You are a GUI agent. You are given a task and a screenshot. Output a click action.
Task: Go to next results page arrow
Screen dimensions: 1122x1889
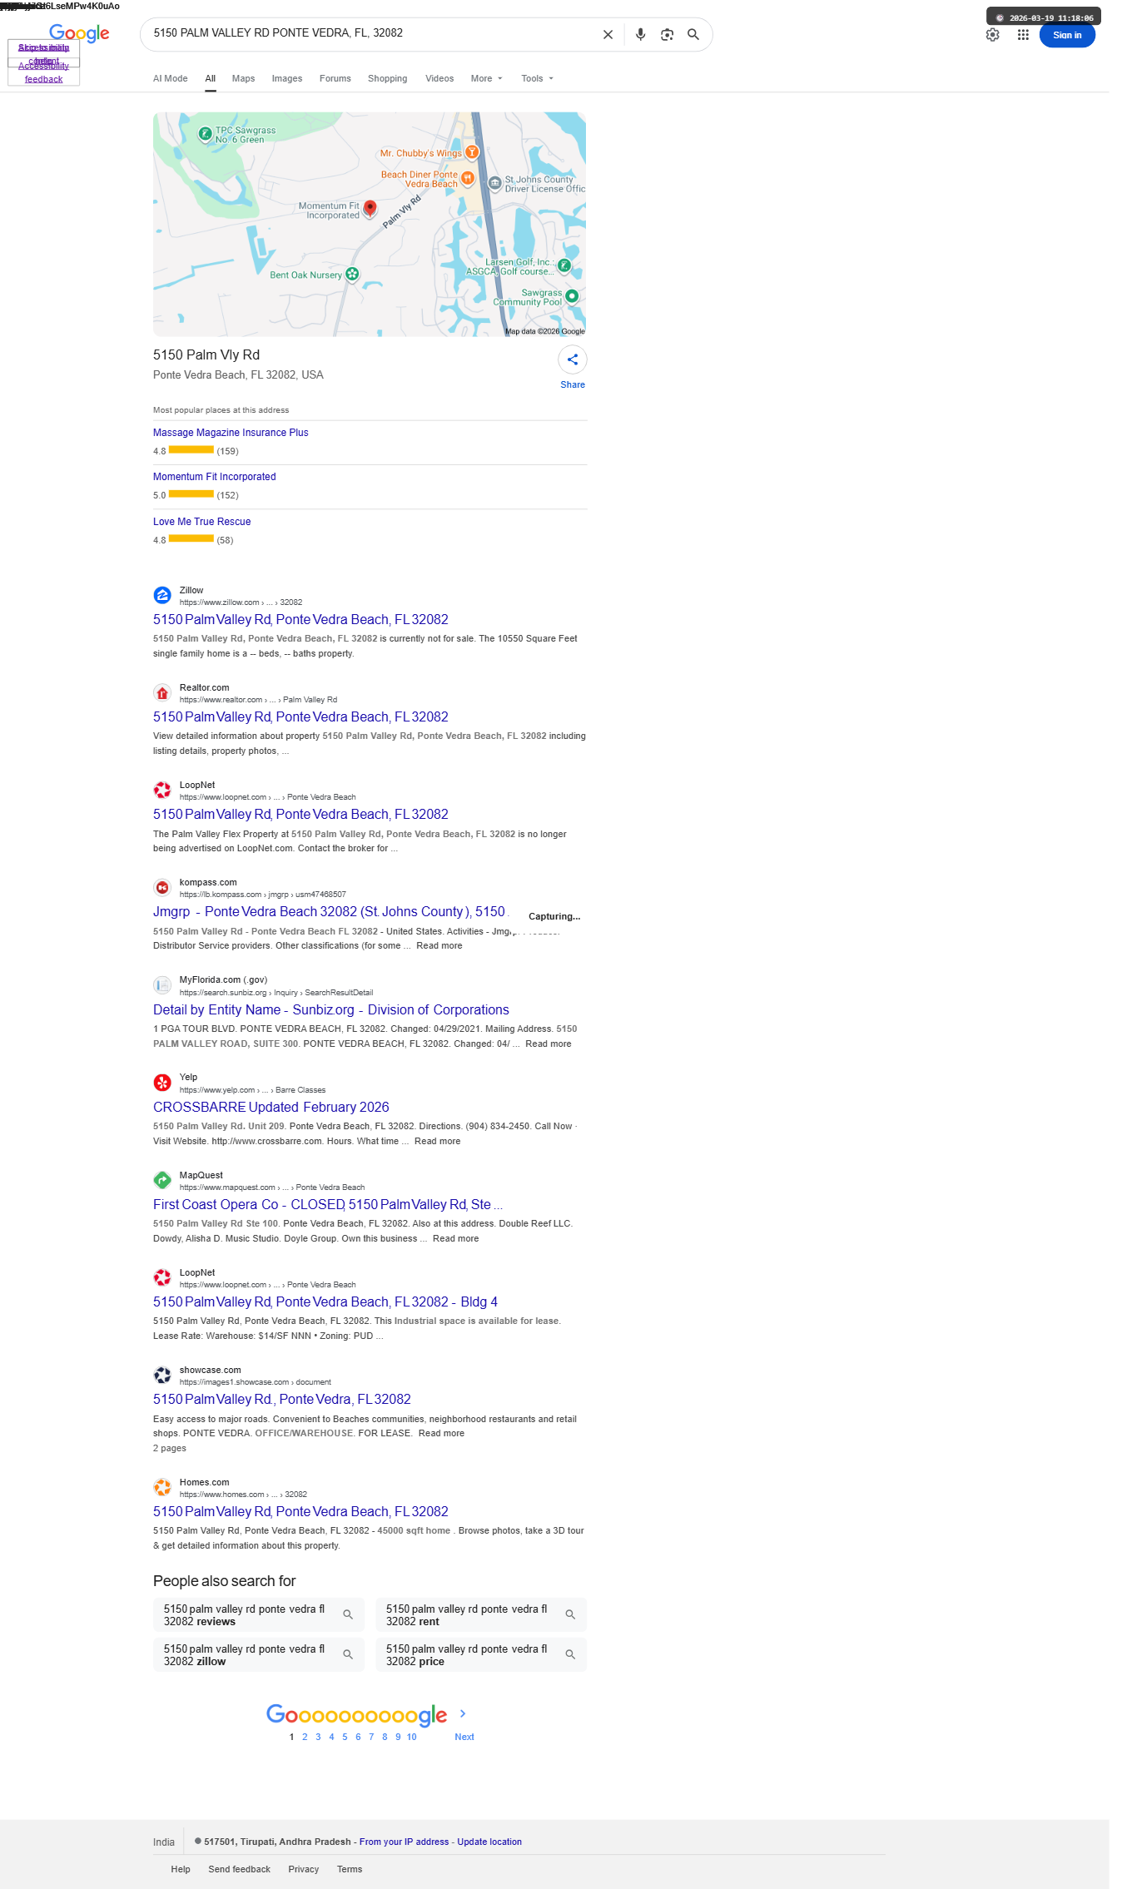point(463,1713)
